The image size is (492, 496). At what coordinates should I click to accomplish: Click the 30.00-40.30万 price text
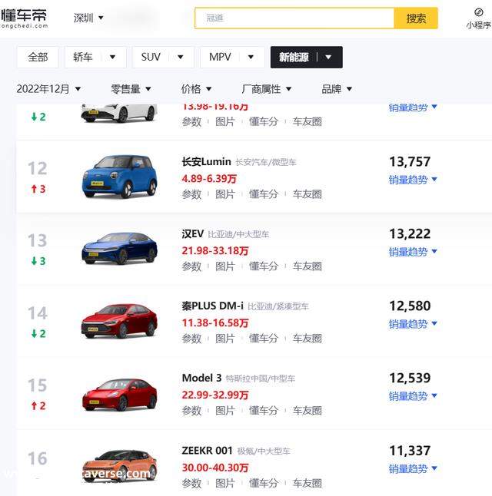[x=215, y=468]
